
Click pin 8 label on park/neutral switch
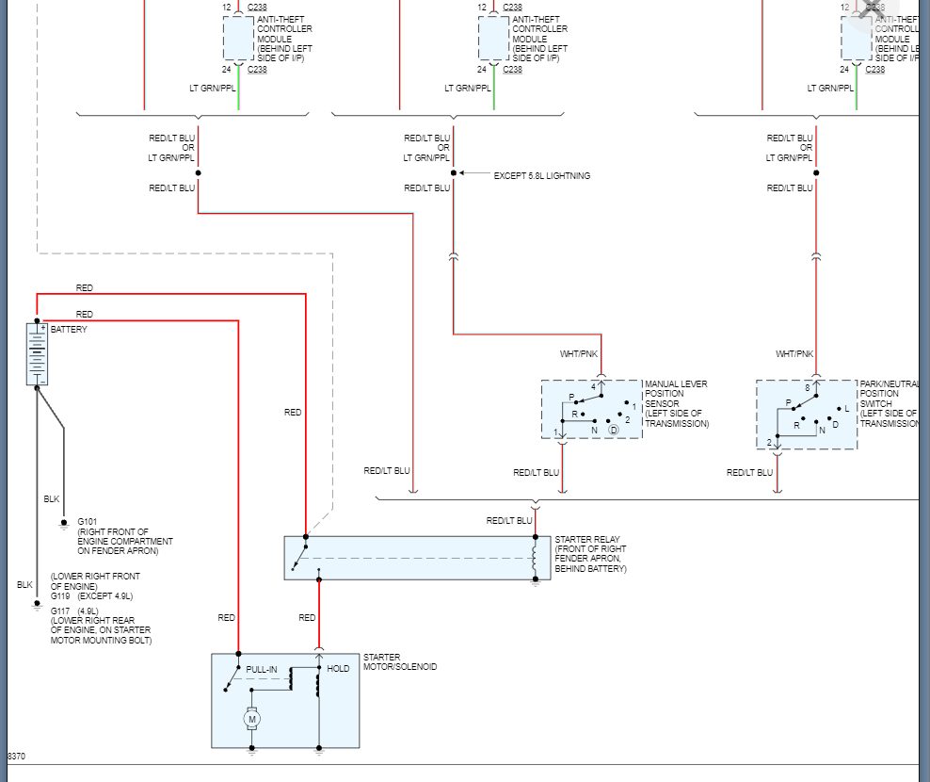[808, 388]
